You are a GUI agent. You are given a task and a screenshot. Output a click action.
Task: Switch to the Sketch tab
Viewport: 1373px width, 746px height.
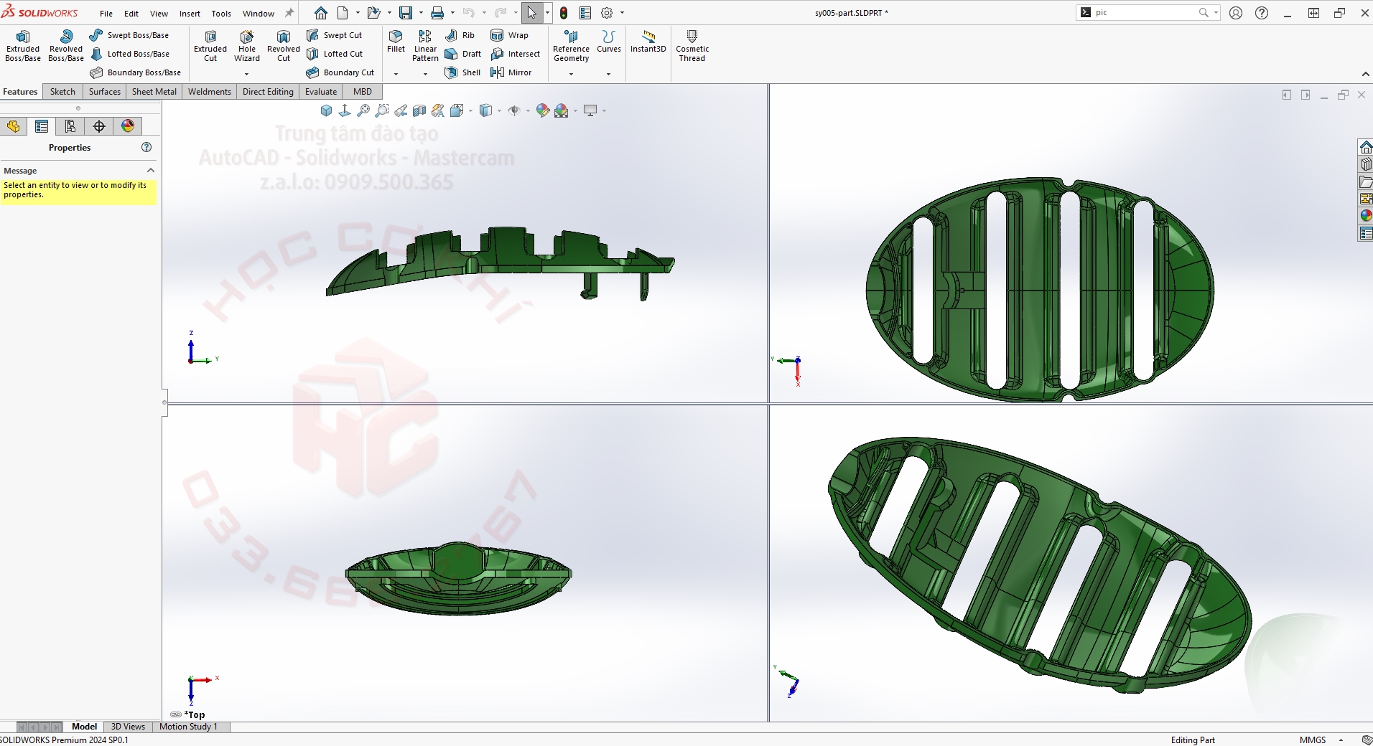62,92
